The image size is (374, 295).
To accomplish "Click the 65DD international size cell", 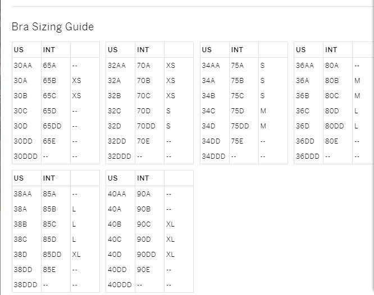I will 52,126.
